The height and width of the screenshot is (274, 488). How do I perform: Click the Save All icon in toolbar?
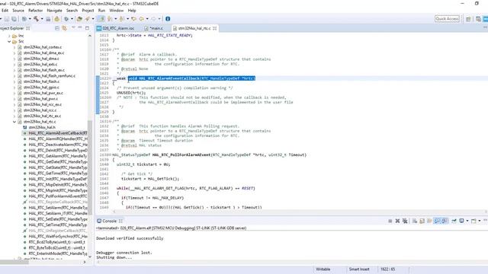[x=14, y=19]
